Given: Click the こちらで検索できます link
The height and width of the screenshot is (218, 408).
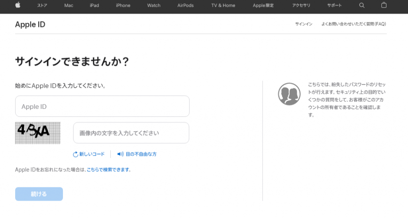Looking at the screenshot, I should [x=108, y=170].
